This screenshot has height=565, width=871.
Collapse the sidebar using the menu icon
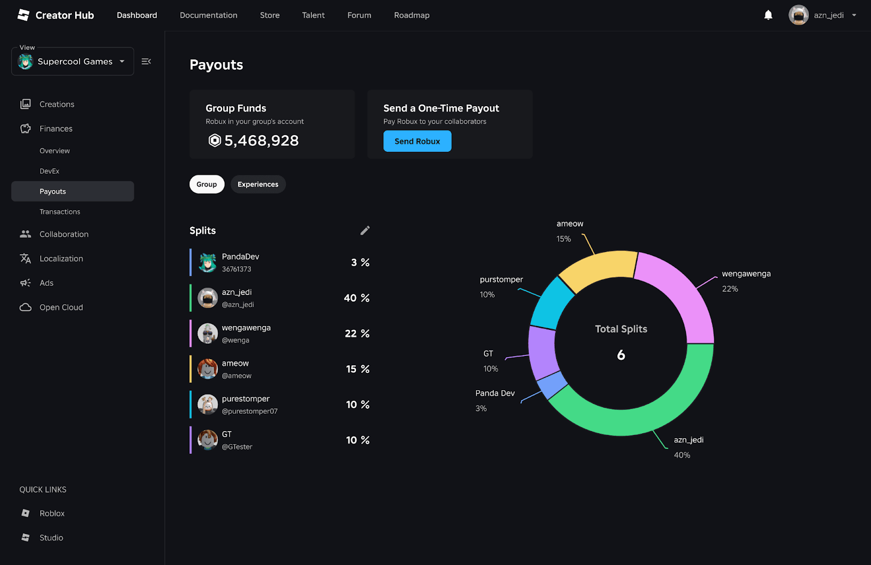[146, 62]
